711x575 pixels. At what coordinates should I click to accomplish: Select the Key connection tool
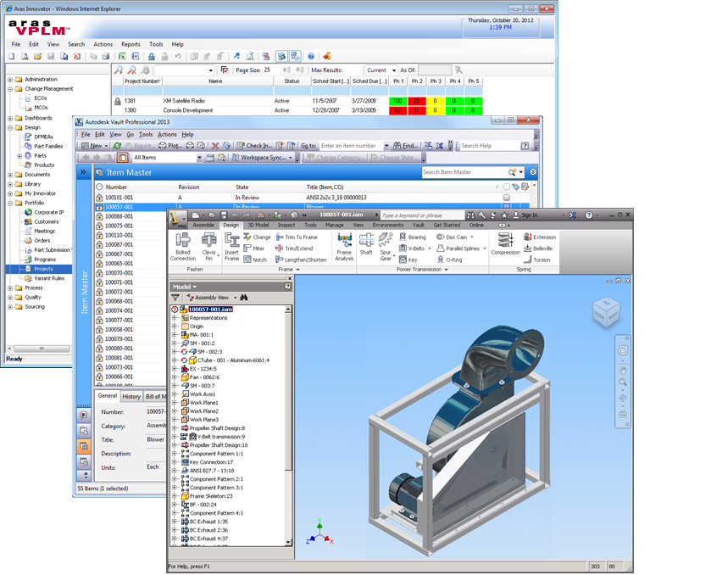(x=408, y=260)
